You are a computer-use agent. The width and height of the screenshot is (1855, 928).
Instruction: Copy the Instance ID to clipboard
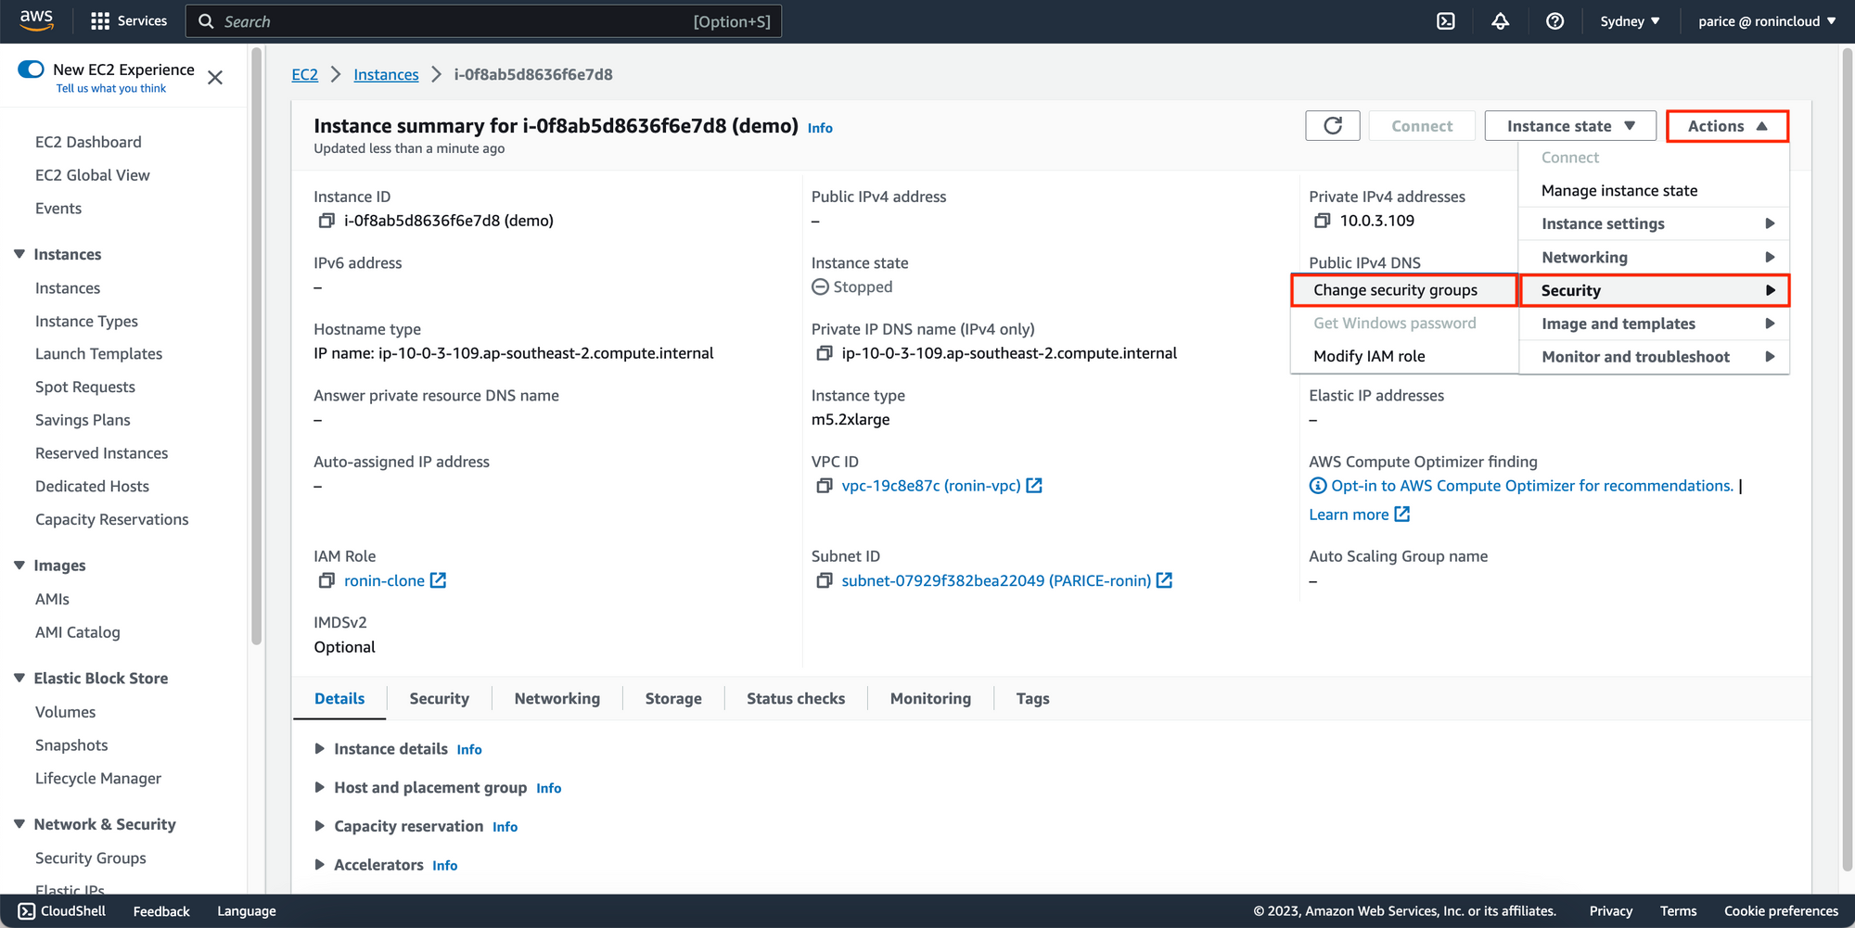pyautogui.click(x=326, y=221)
